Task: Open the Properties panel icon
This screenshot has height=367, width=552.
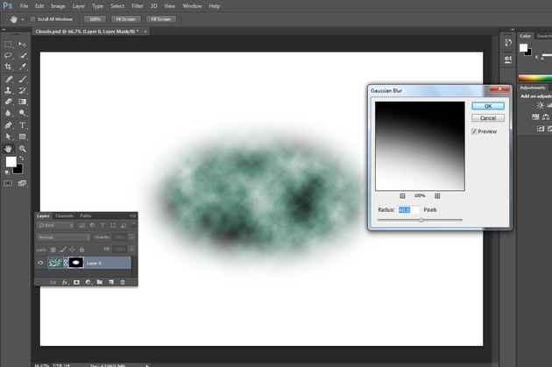Action: (508, 60)
